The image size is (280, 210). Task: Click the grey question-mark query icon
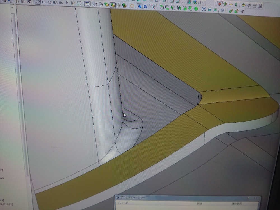tap(242, 11)
